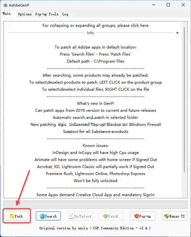This screenshot has height=237, width=191.
Task: Click the vertical scrollbar in info list
Action: pyautogui.click(x=184, y=99)
